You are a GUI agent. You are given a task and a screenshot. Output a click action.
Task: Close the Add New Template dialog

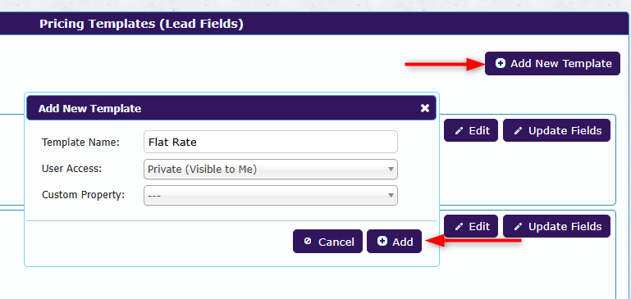coord(424,107)
